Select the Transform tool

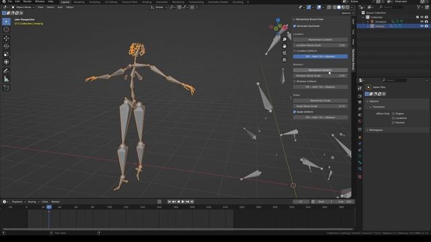click(x=6, y=62)
